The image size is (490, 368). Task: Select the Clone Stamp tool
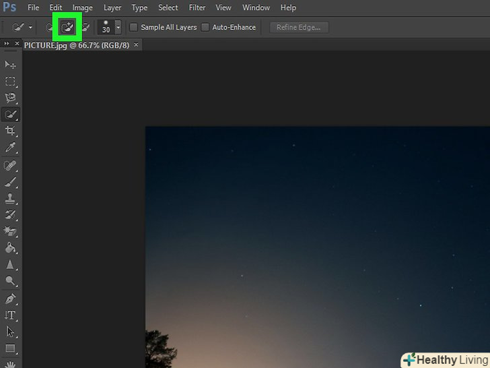[x=10, y=198]
